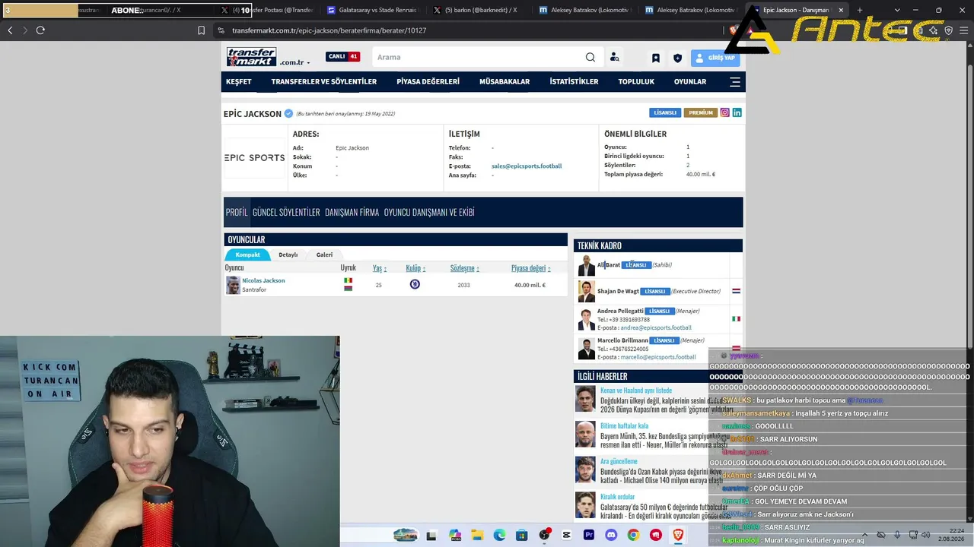Open Brave browser from the taskbar
Viewport: 974px width, 547px height.
click(678, 535)
